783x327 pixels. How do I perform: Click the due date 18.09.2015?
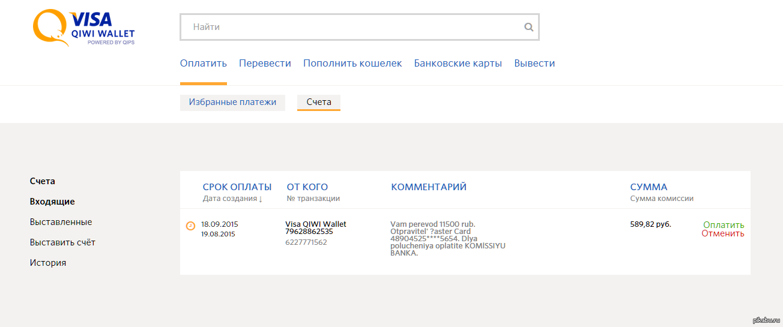(220, 224)
